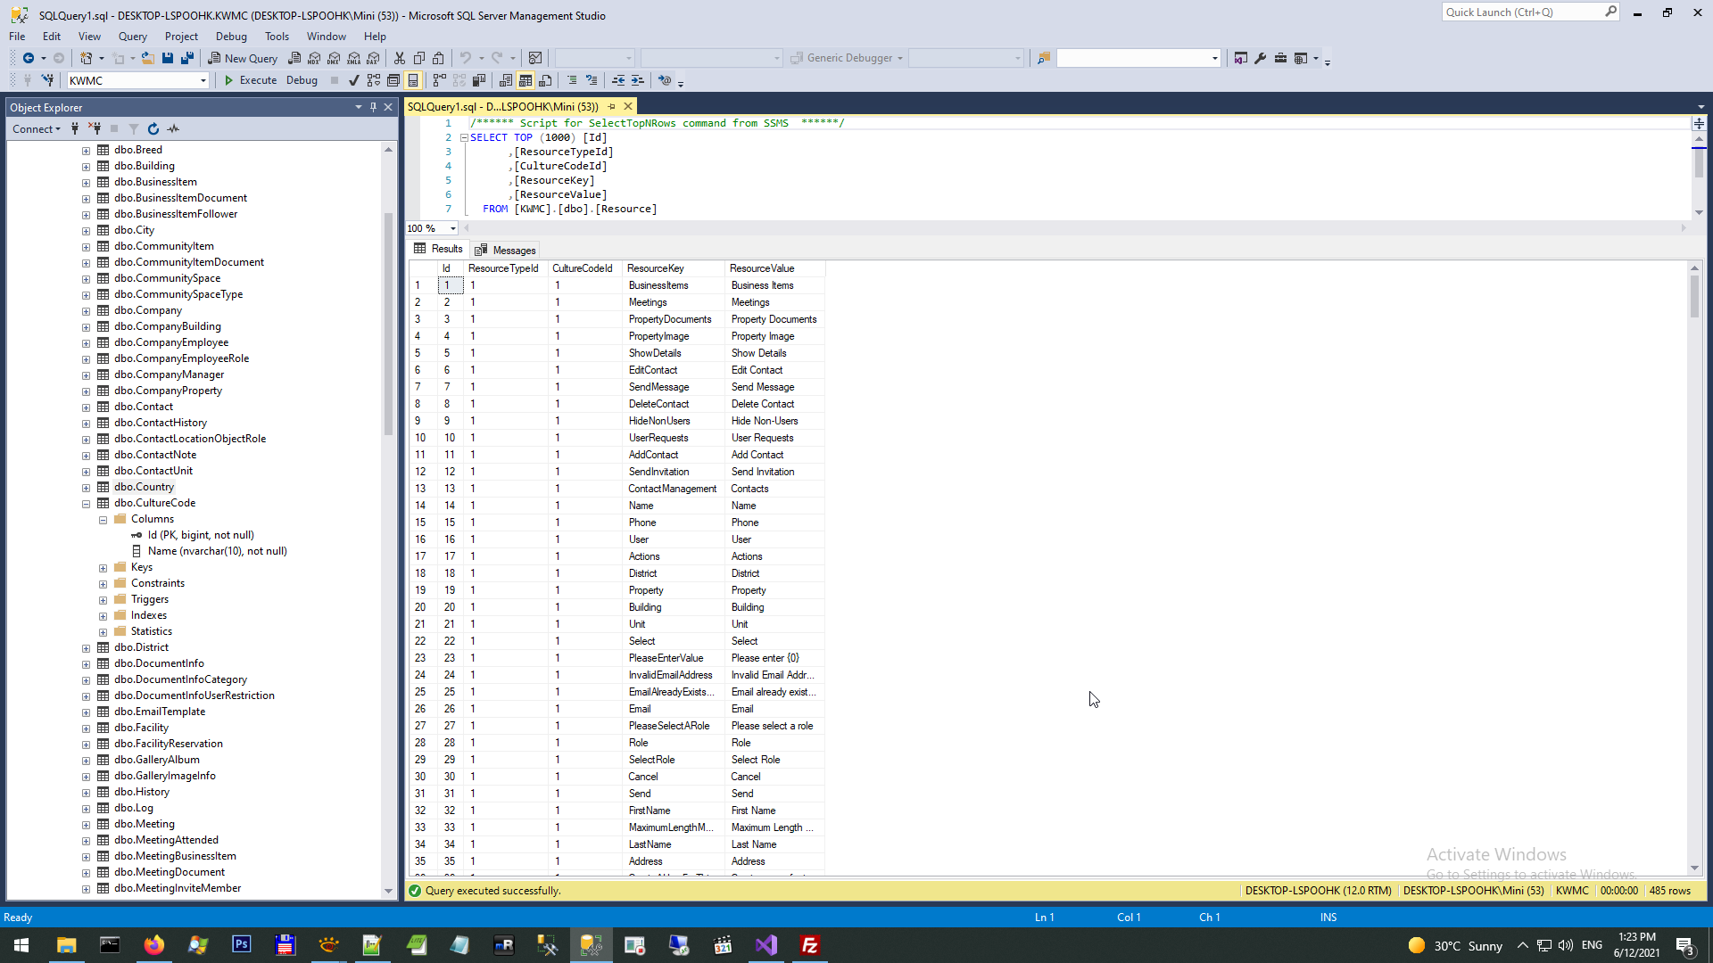Toggle Include Actual Execution Plan button
Viewport: 1713px width, 963px height.
tap(440, 80)
